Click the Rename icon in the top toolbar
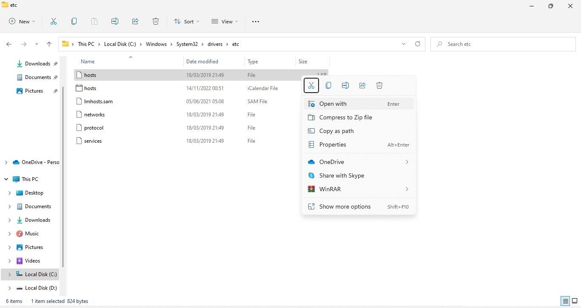Viewport: 581px width, 308px height. (115, 21)
